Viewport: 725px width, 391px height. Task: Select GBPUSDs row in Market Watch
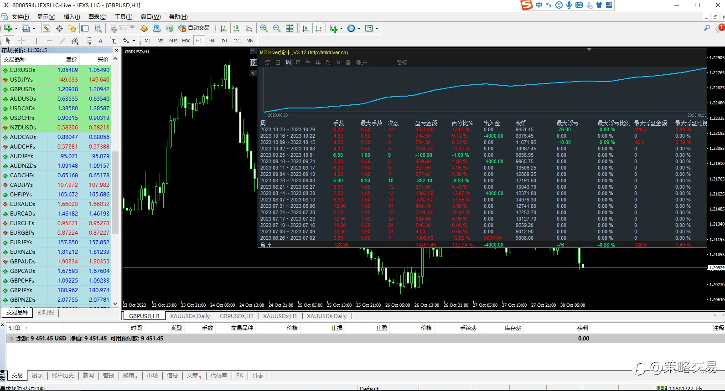(x=56, y=89)
